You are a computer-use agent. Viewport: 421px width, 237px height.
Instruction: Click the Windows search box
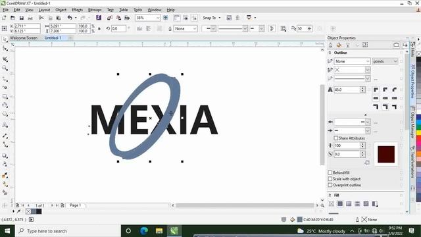click(68, 231)
